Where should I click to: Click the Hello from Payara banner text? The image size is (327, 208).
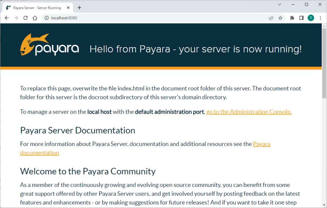[196, 49]
